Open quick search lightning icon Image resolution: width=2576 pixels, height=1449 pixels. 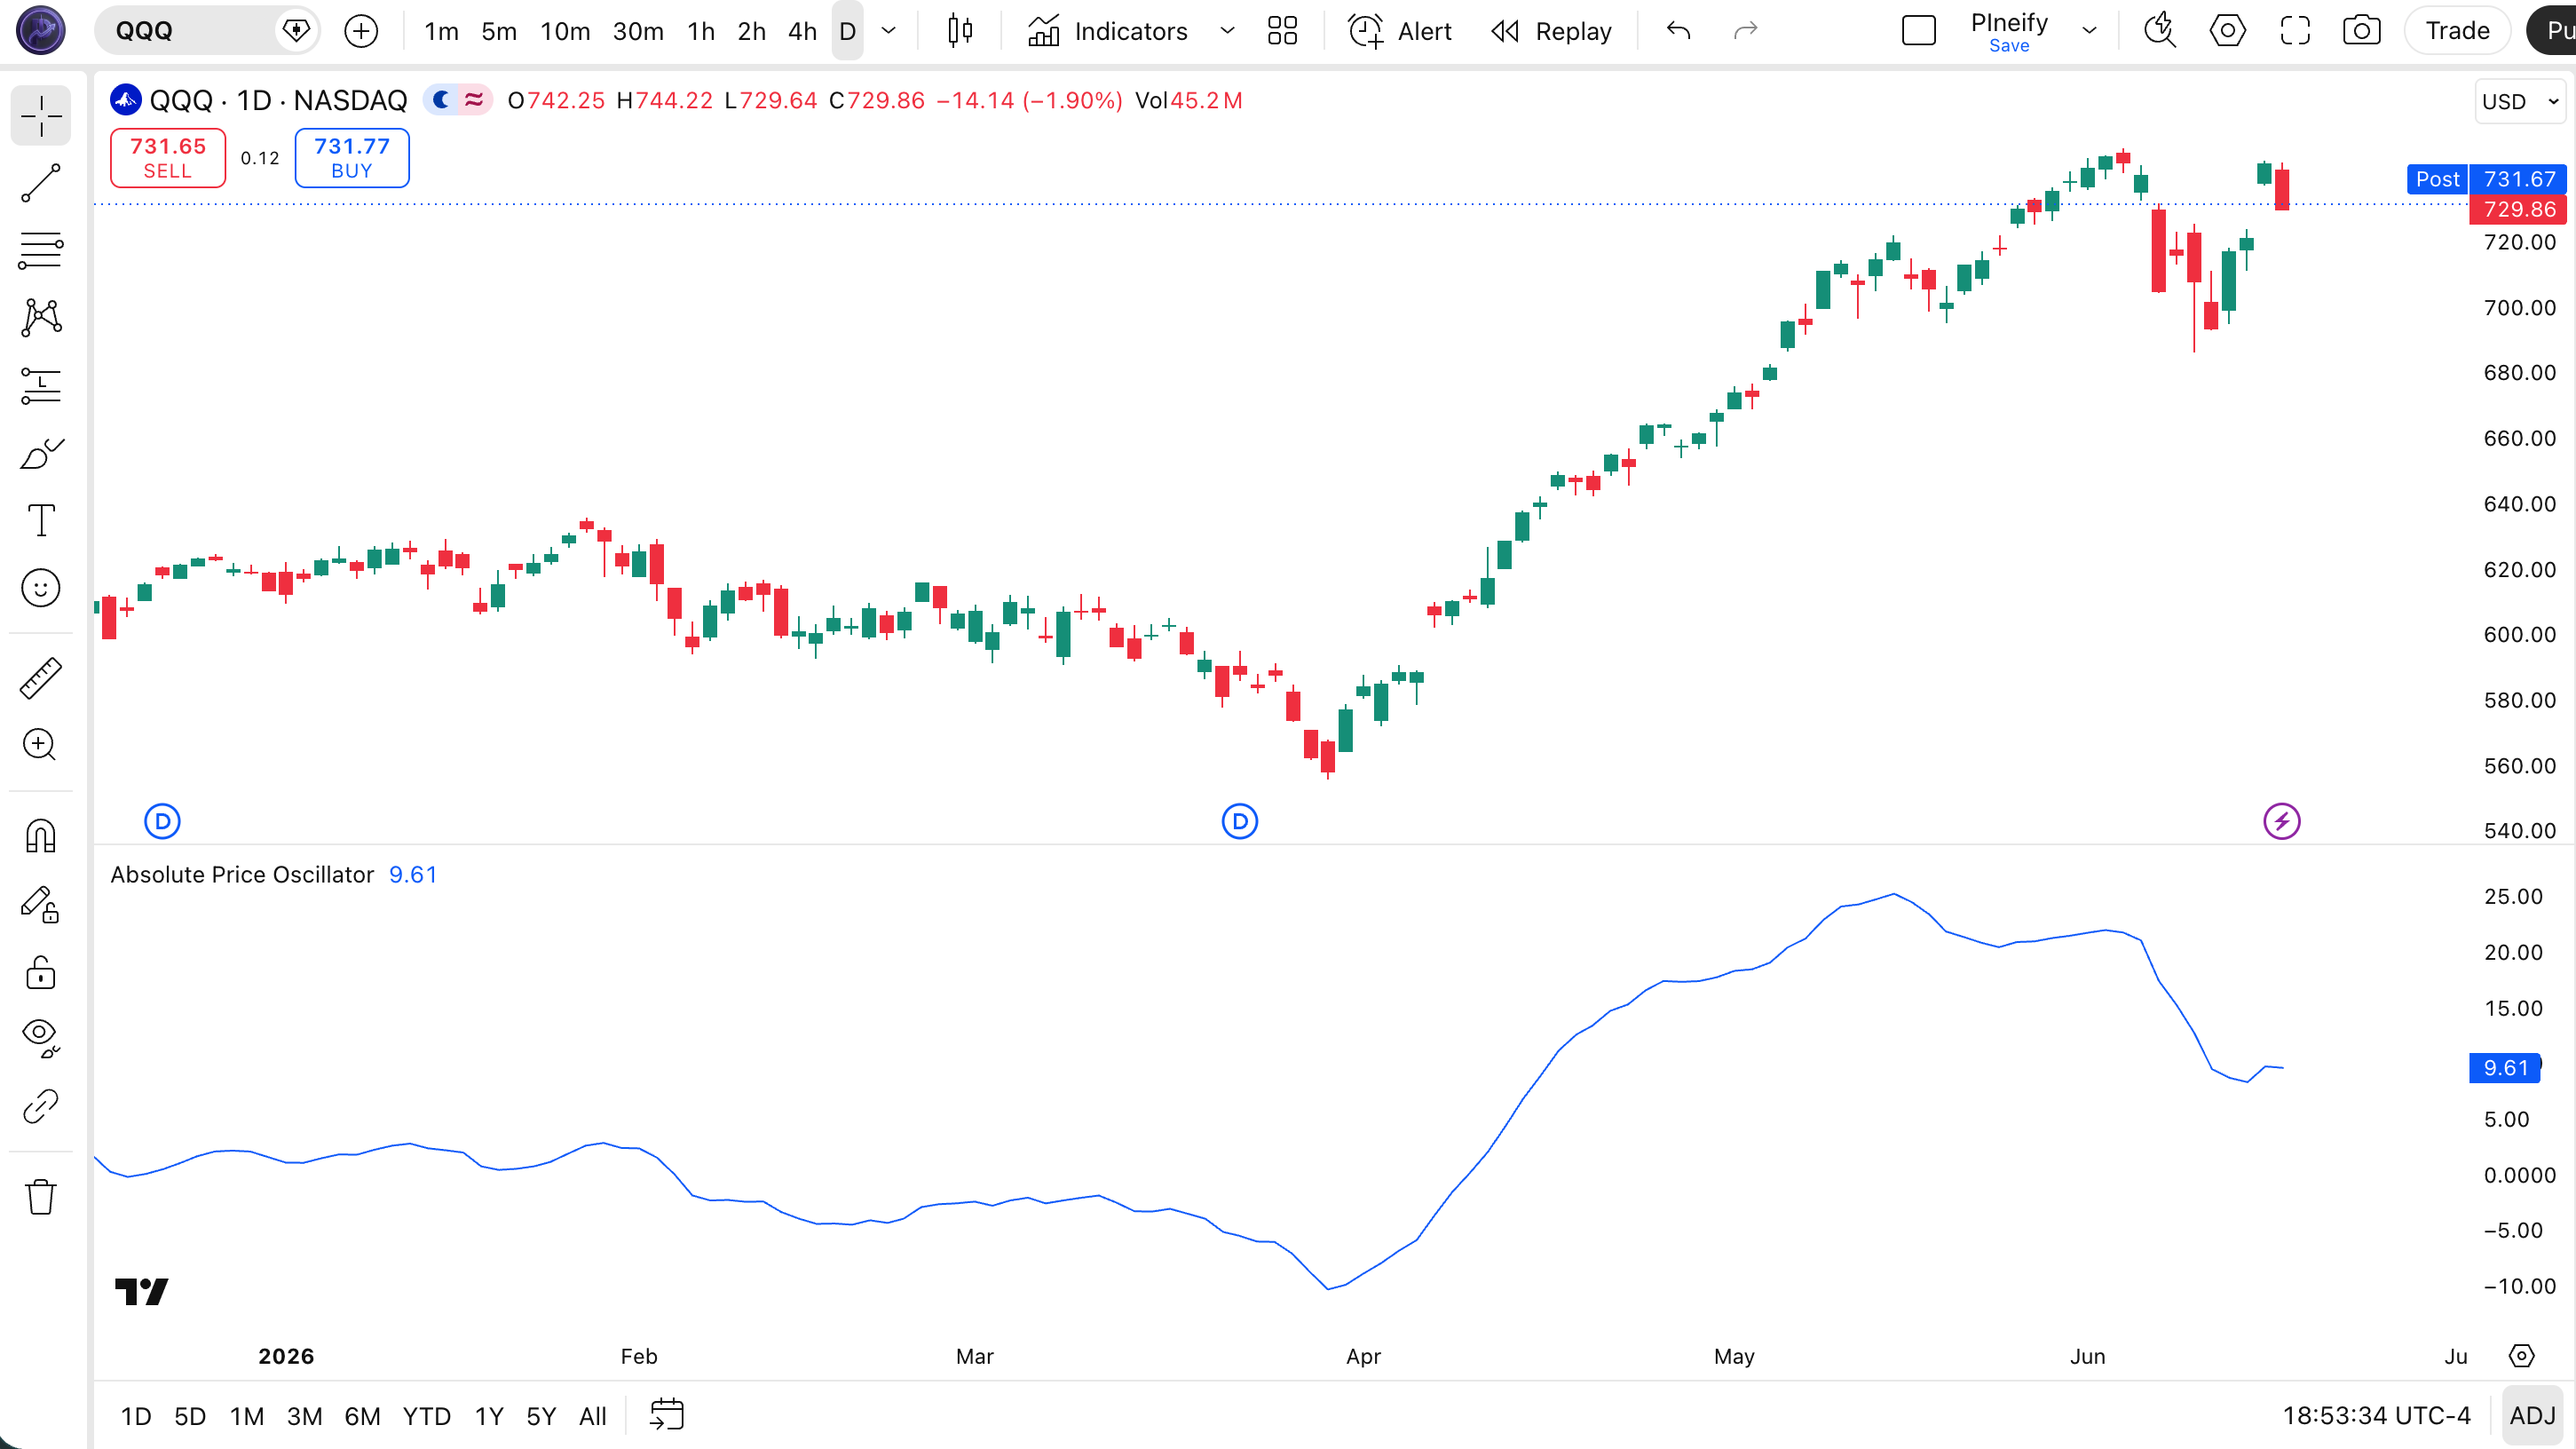2160,31
